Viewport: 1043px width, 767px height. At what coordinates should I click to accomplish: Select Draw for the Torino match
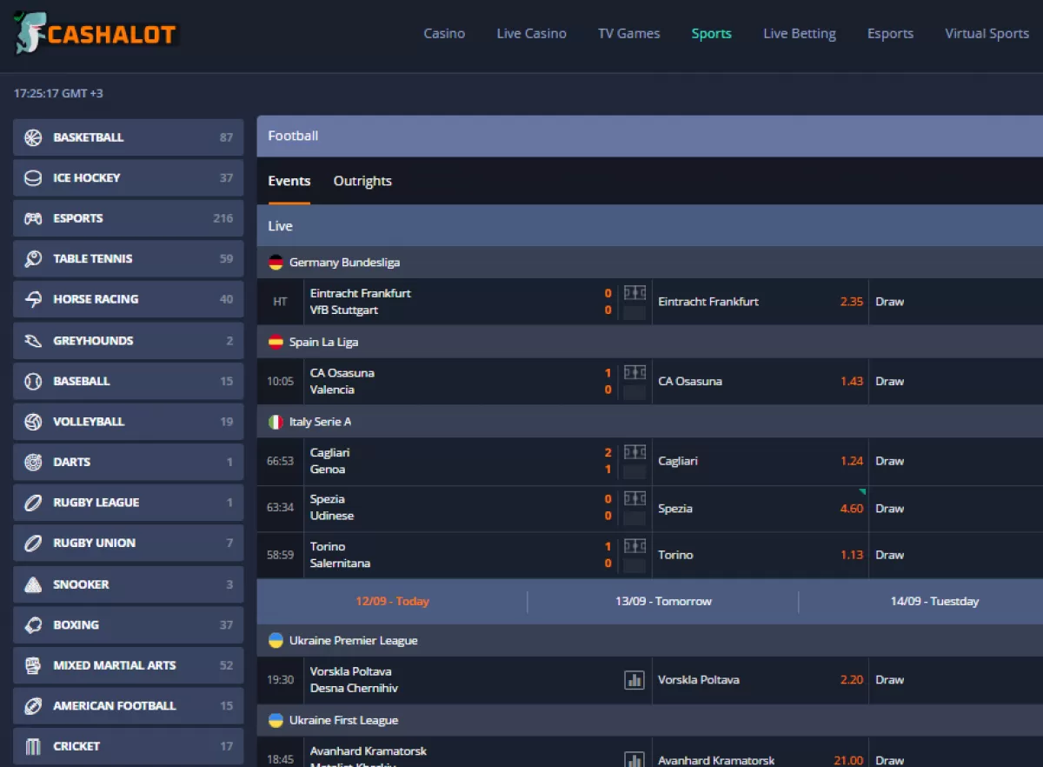click(956, 555)
